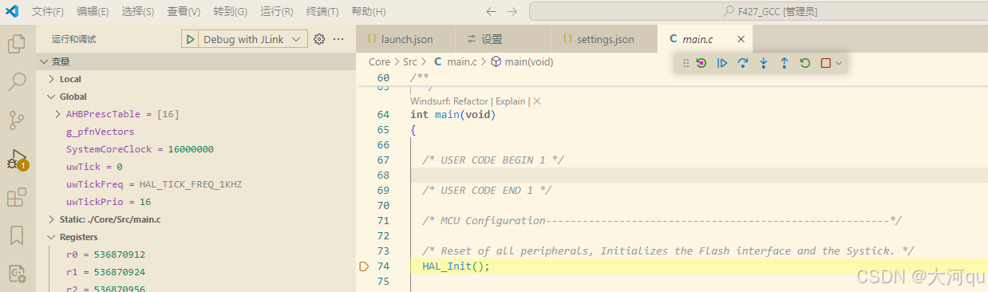The width and height of the screenshot is (988, 292).
Task: Open the Extensions view
Action: [x=17, y=197]
